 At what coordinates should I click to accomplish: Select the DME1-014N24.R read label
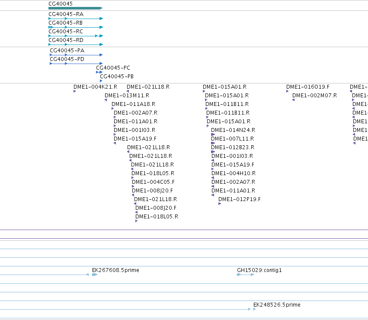pyautogui.click(x=233, y=130)
